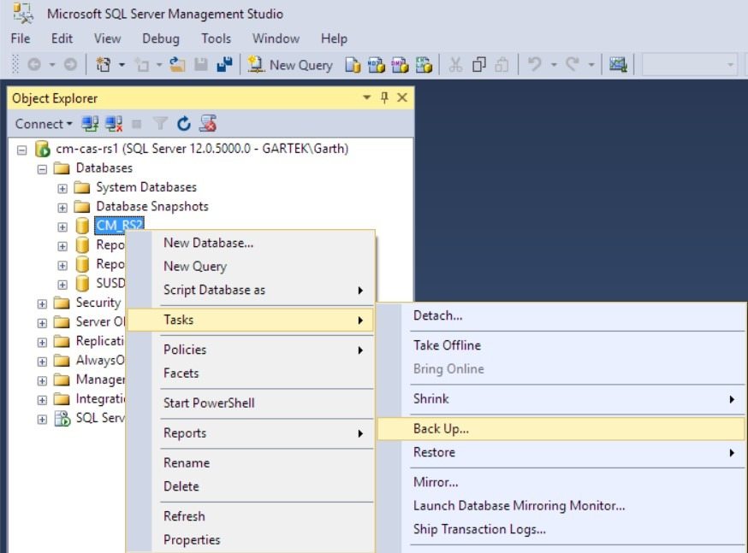This screenshot has height=553, width=748.
Task: Select Detach... in the Tasks submenu
Action: [561, 315]
